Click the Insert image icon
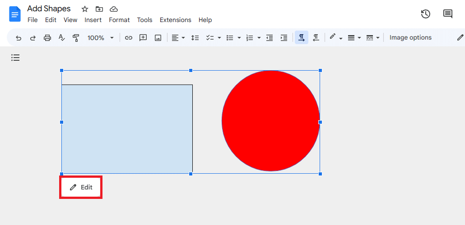Image resolution: width=465 pixels, height=225 pixels. pos(158,38)
